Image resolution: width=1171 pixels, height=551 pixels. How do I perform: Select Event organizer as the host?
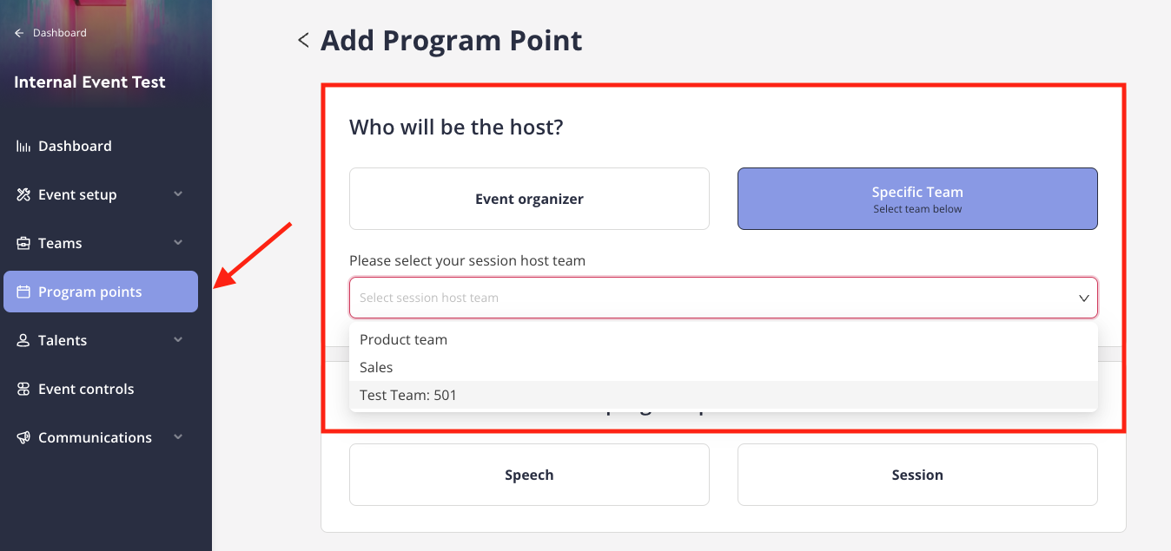click(x=529, y=199)
